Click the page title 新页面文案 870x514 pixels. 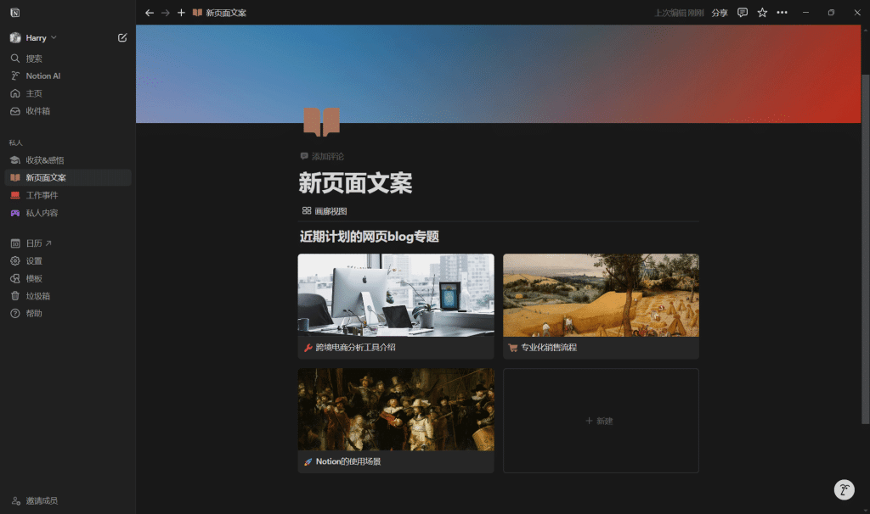click(356, 183)
